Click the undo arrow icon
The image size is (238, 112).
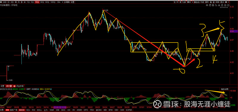(x=216, y=5)
